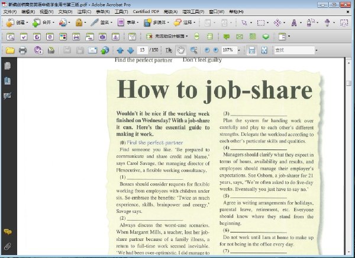Choose the text Select tool cursor
This screenshot has width=355, height=258.
pyautogui.click(x=169, y=50)
